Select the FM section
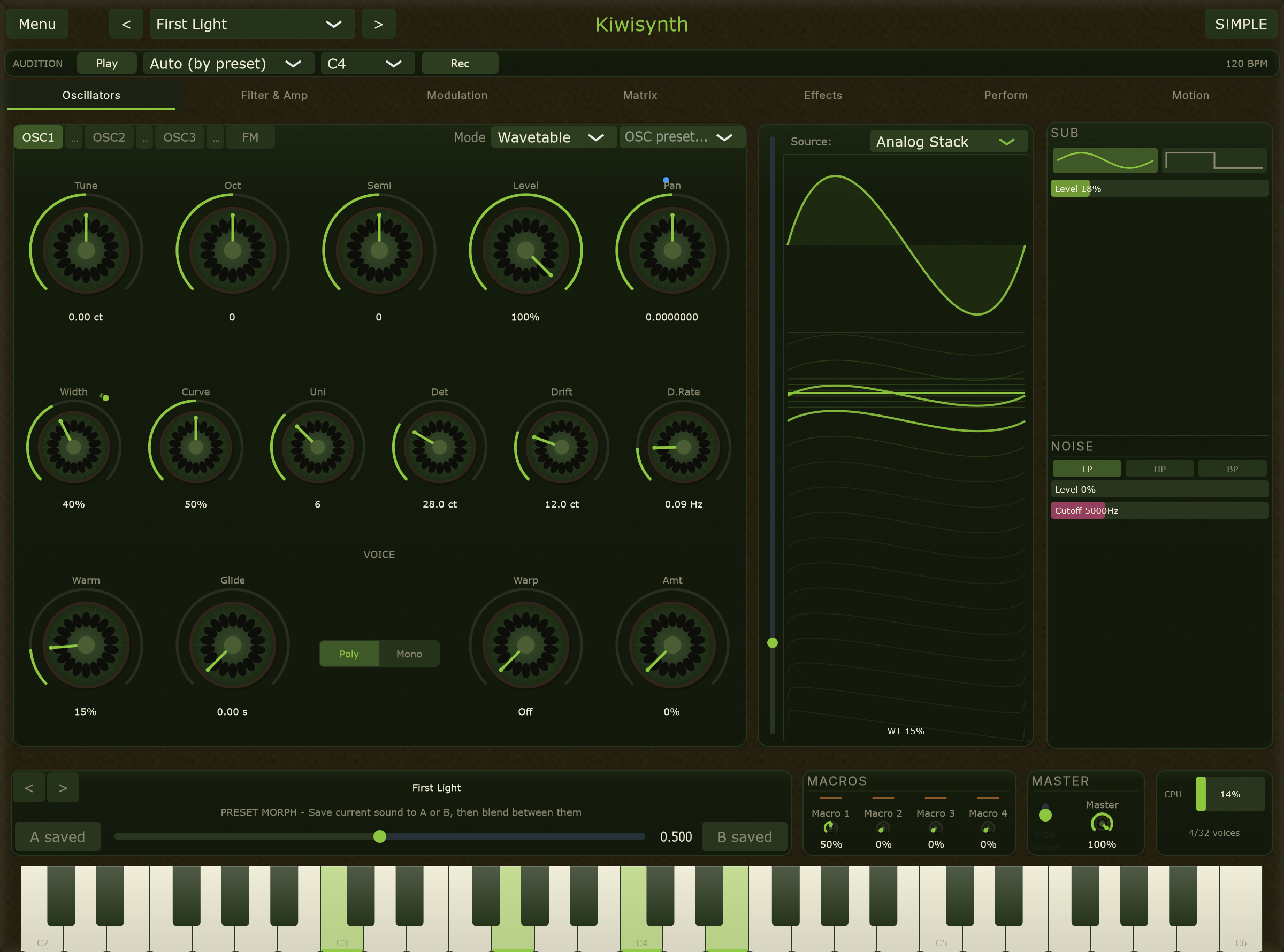1284x952 pixels. [x=250, y=137]
